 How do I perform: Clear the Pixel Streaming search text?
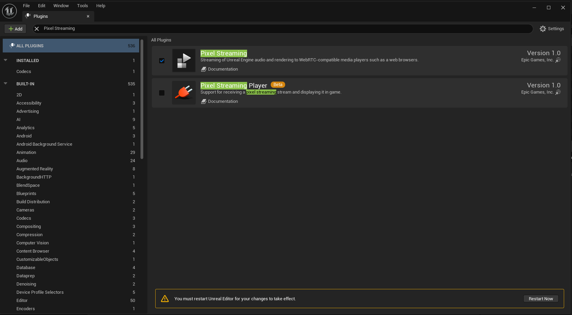point(37,29)
